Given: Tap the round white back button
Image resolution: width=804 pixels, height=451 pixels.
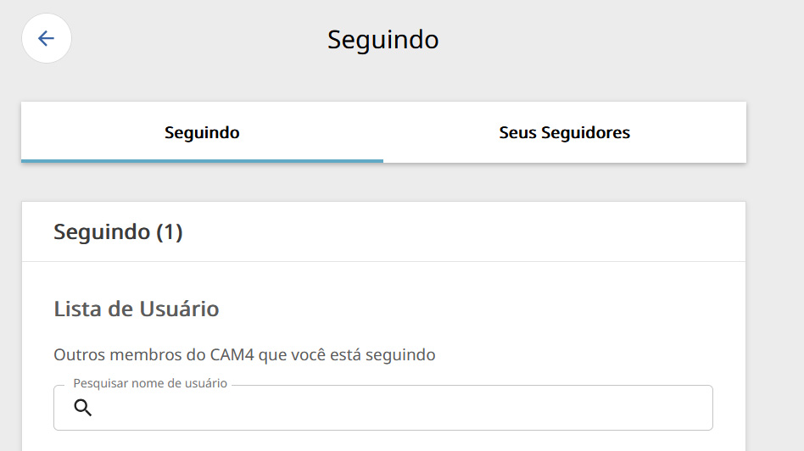Looking at the screenshot, I should 46,38.
